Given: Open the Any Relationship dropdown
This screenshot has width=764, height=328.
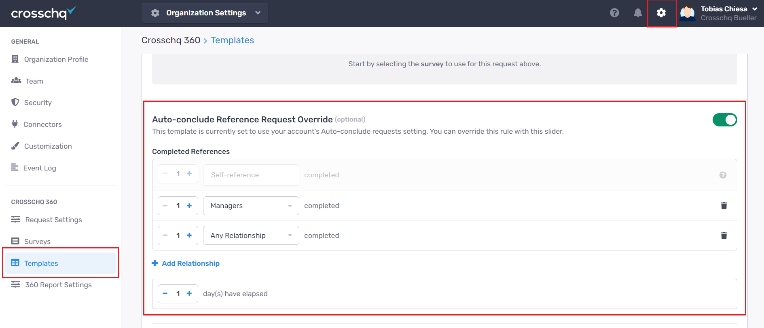Looking at the screenshot, I should [251, 235].
